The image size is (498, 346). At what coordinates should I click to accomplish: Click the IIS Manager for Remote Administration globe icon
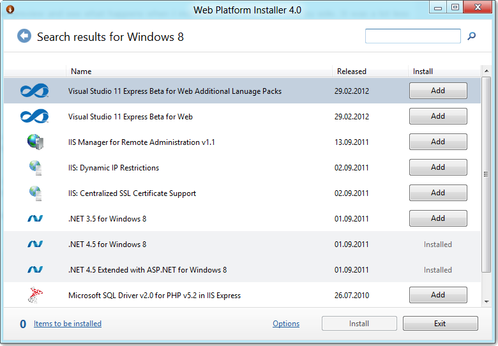click(x=35, y=142)
